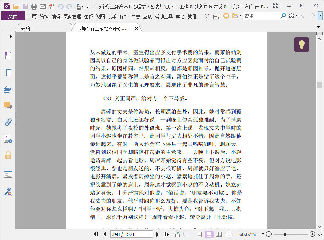Open the Bookmarks panel in sidebar
This screenshot has width=324, height=240.
pyautogui.click(x=8, y=55)
